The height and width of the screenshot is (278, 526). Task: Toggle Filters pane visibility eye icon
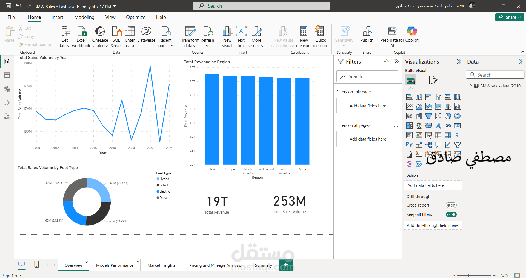coord(386,61)
